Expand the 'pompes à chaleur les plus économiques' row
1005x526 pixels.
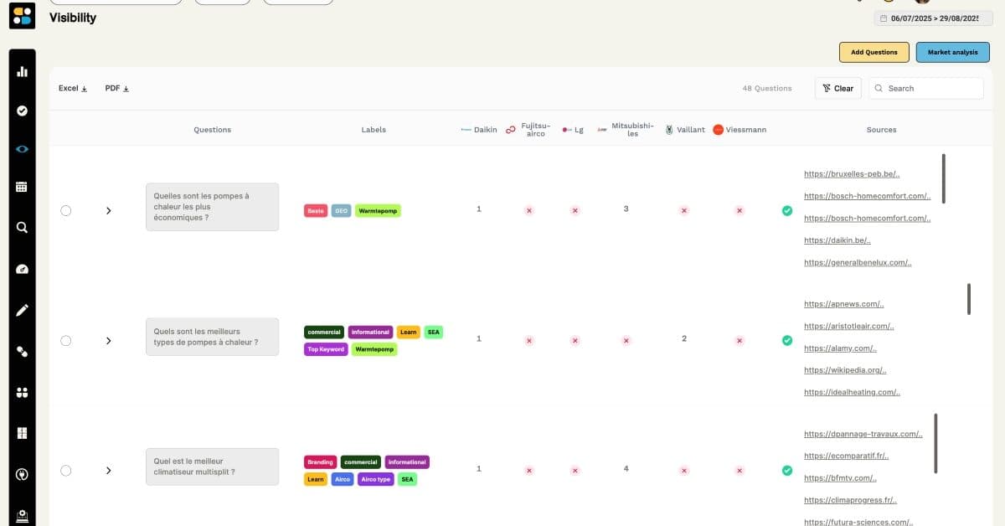pos(108,210)
